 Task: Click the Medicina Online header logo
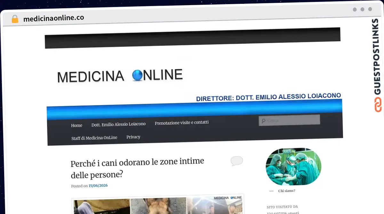click(120, 76)
